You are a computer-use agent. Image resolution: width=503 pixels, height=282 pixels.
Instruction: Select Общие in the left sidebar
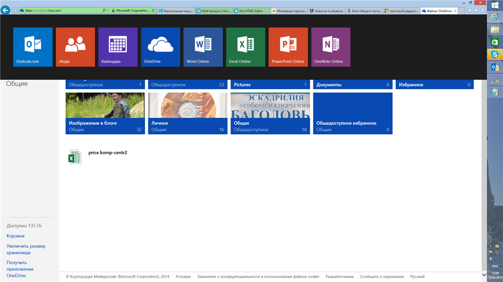click(17, 83)
